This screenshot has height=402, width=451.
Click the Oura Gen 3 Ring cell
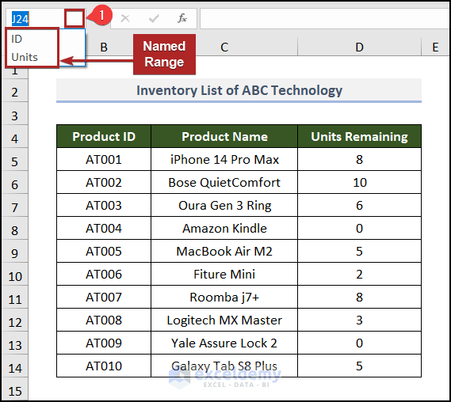224,205
